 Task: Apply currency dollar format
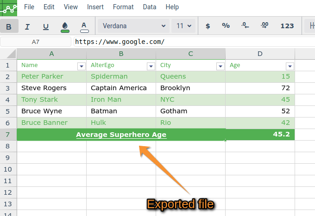click(x=208, y=26)
